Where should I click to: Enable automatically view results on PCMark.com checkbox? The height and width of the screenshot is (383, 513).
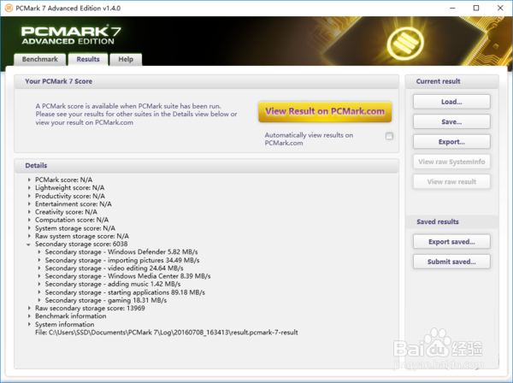pyautogui.click(x=389, y=136)
